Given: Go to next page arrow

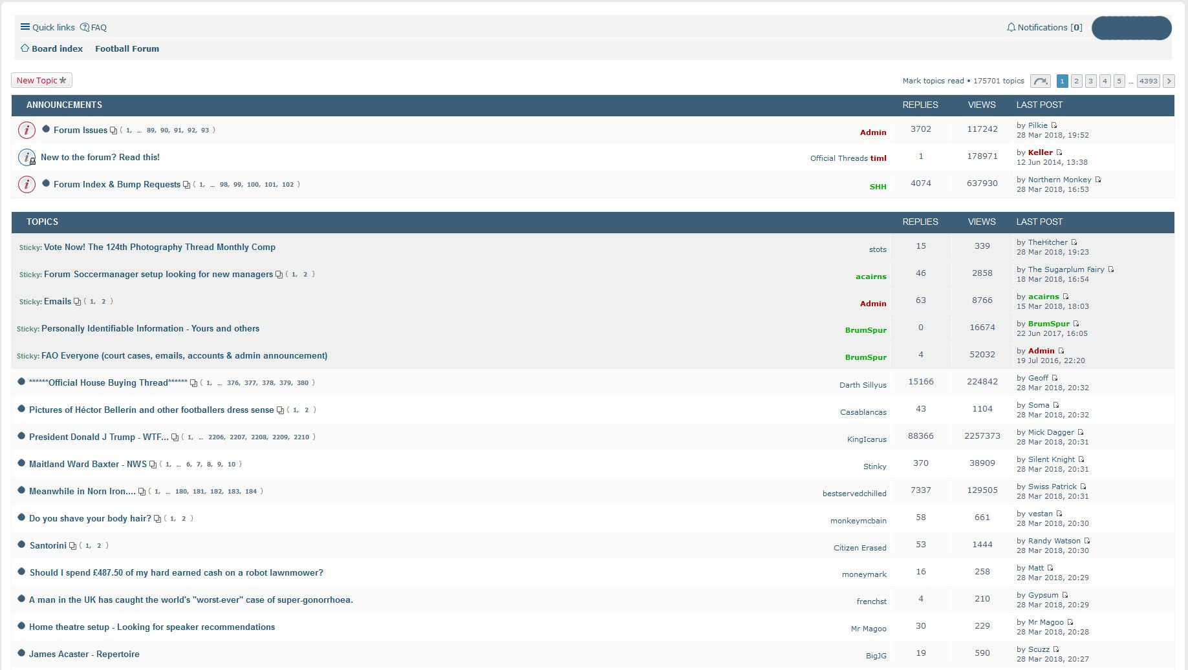Looking at the screenshot, I should pyautogui.click(x=1169, y=81).
